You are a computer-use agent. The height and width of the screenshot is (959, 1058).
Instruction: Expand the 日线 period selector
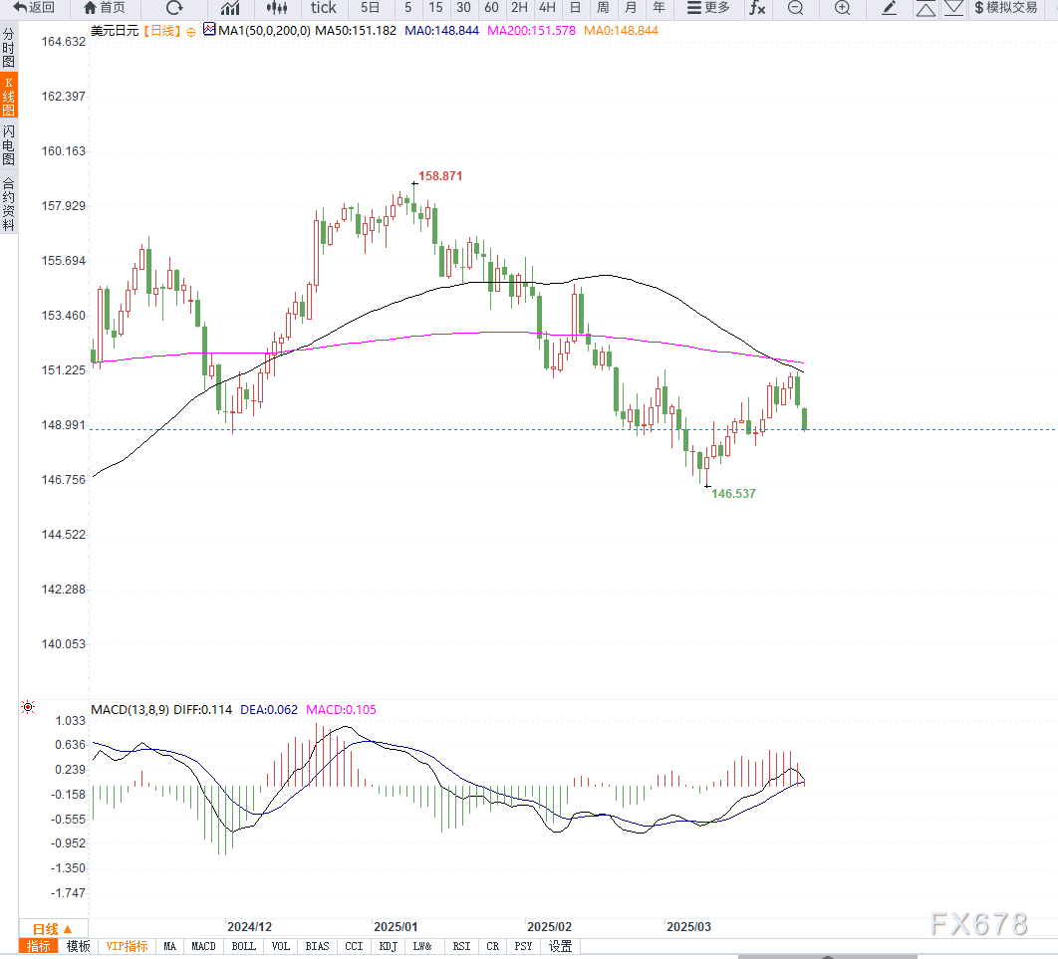pos(53,929)
